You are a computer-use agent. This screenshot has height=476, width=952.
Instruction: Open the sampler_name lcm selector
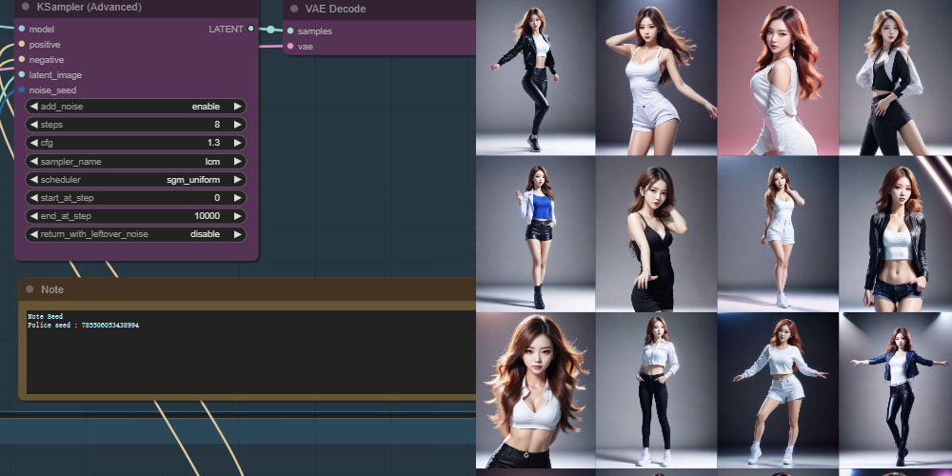coord(136,162)
